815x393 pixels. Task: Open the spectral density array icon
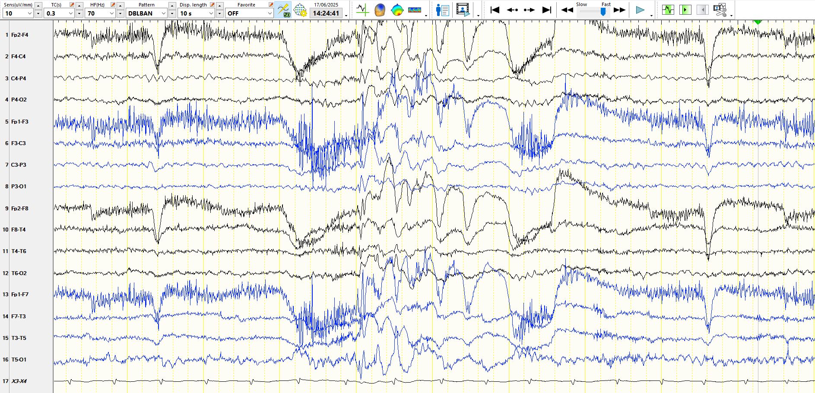tap(415, 10)
